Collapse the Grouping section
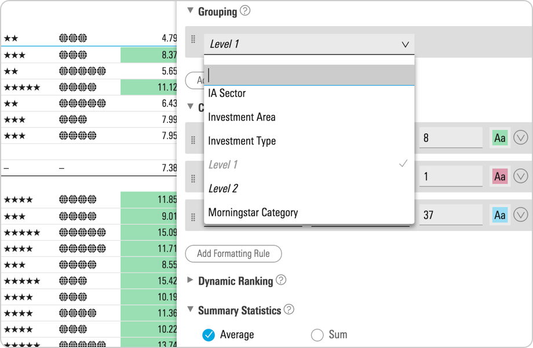Viewport: 533px width, 348px height. 190,11
